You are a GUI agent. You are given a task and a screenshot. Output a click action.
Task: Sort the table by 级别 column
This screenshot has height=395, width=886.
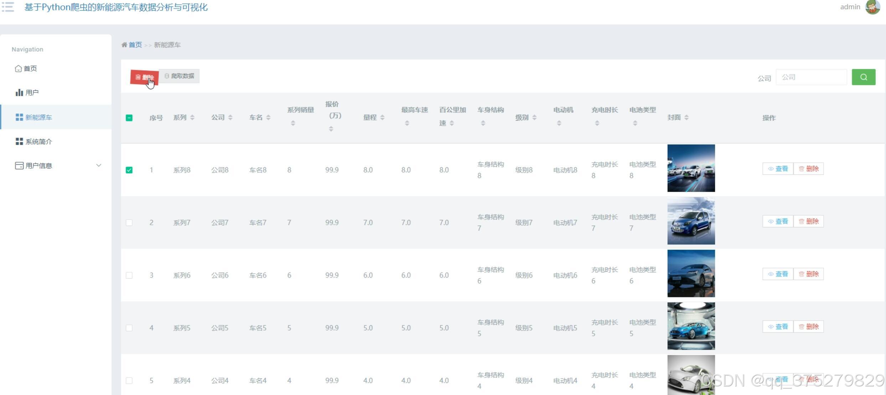pyautogui.click(x=534, y=117)
